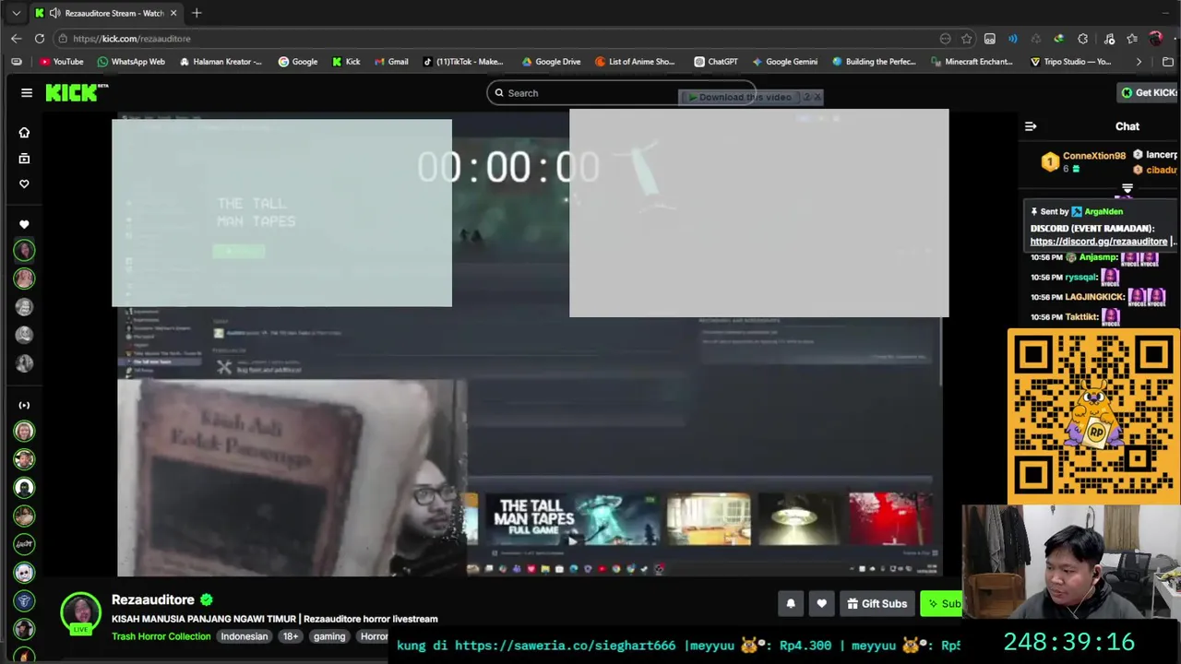
Task: Click the address bar URL
Action: pos(132,39)
